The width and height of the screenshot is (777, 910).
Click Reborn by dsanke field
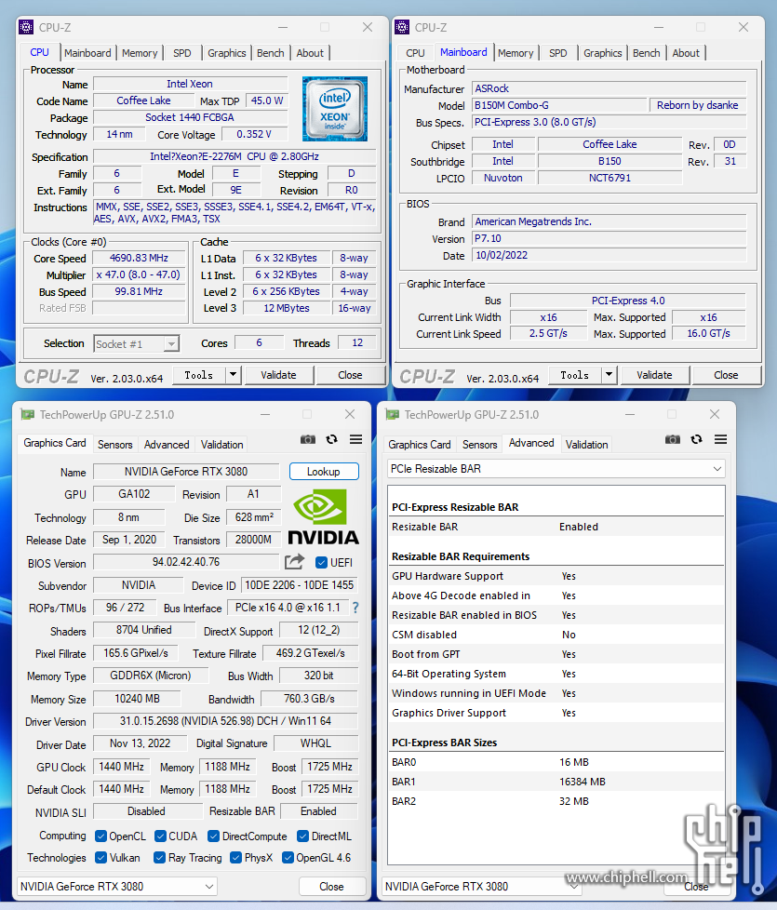click(x=698, y=105)
